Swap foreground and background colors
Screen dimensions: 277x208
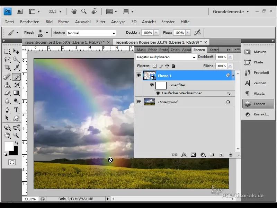[x=17, y=143]
